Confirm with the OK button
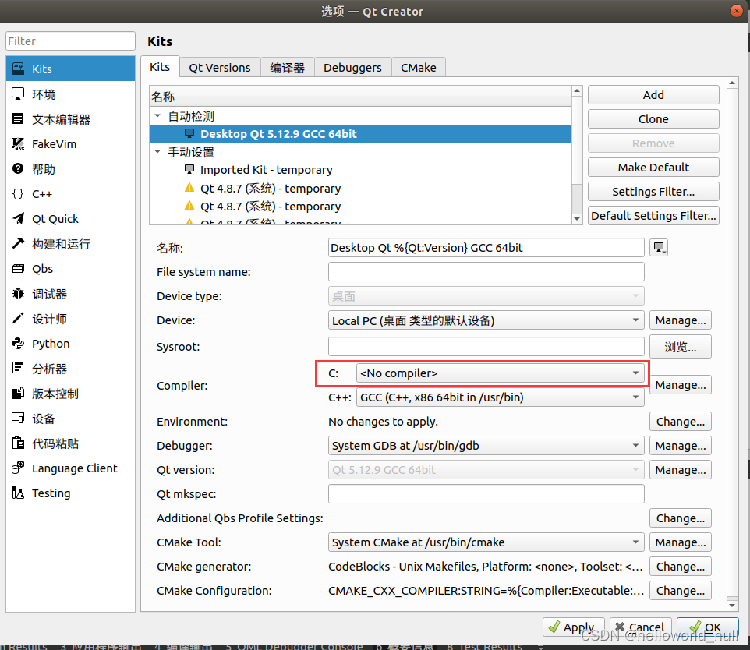Image resolution: width=750 pixels, height=650 pixels. click(707, 627)
